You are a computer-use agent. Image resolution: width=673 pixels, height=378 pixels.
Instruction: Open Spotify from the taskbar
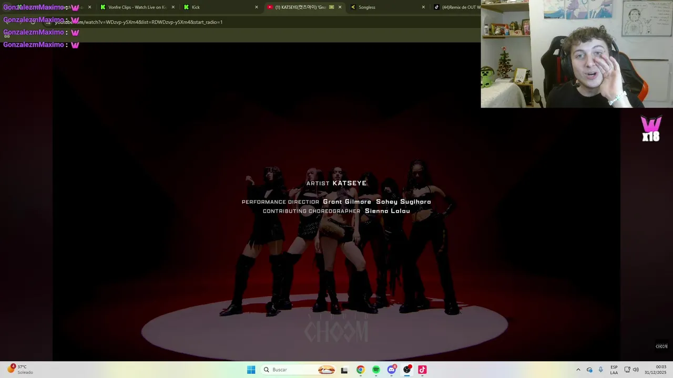[376, 370]
